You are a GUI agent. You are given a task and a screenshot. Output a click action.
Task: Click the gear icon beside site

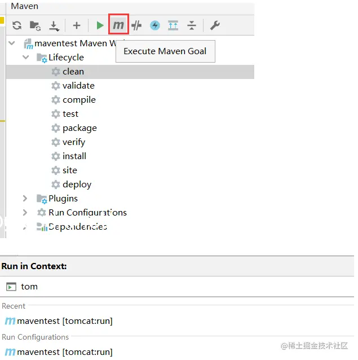(x=56, y=170)
